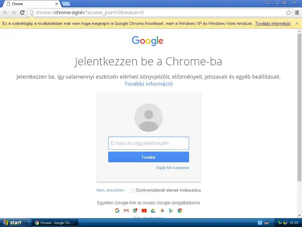This screenshot has height=227, width=302.
Task: Click the page icon in address bar
Action: [32, 12]
